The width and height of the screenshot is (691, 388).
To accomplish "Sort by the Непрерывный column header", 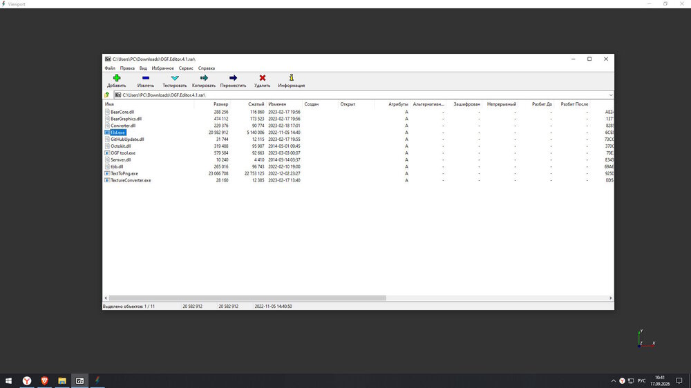I will 500,104.
